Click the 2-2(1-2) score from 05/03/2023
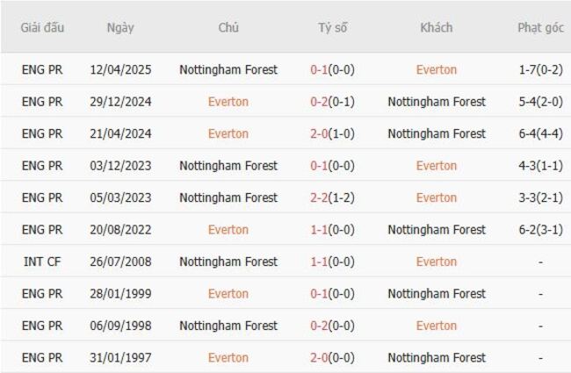This screenshot has height=373, width=571. (x=333, y=197)
